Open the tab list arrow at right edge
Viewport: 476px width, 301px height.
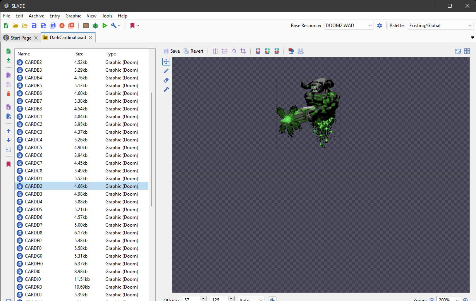(x=473, y=38)
